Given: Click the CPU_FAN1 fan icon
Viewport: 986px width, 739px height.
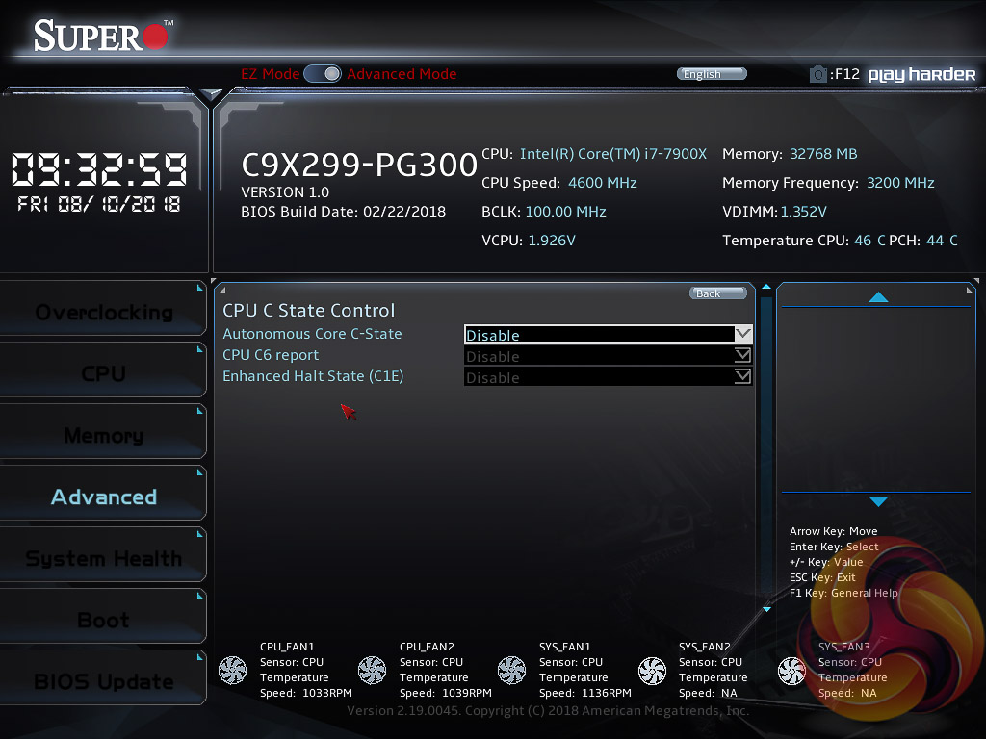Looking at the screenshot, I should tap(232, 670).
